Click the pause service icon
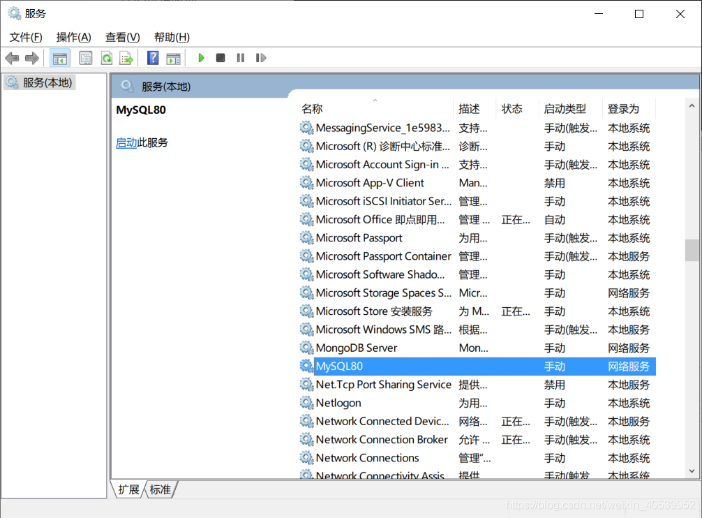Viewport: 702px width, 518px height. coord(240,57)
